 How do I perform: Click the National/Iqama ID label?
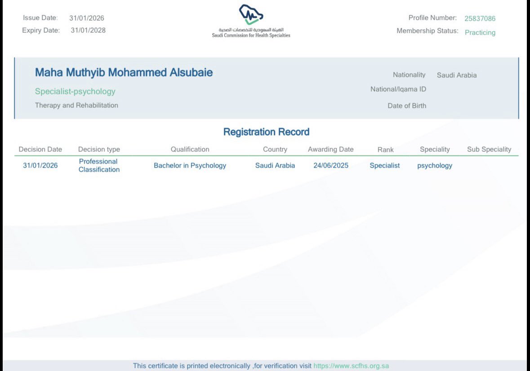click(x=398, y=89)
